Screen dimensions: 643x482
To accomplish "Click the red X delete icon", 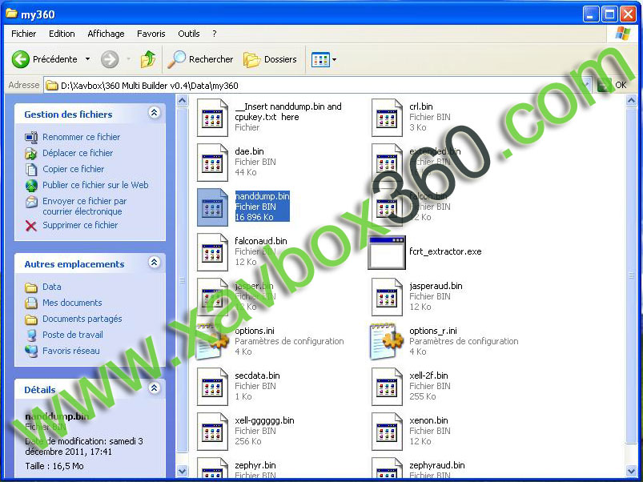I will point(30,226).
